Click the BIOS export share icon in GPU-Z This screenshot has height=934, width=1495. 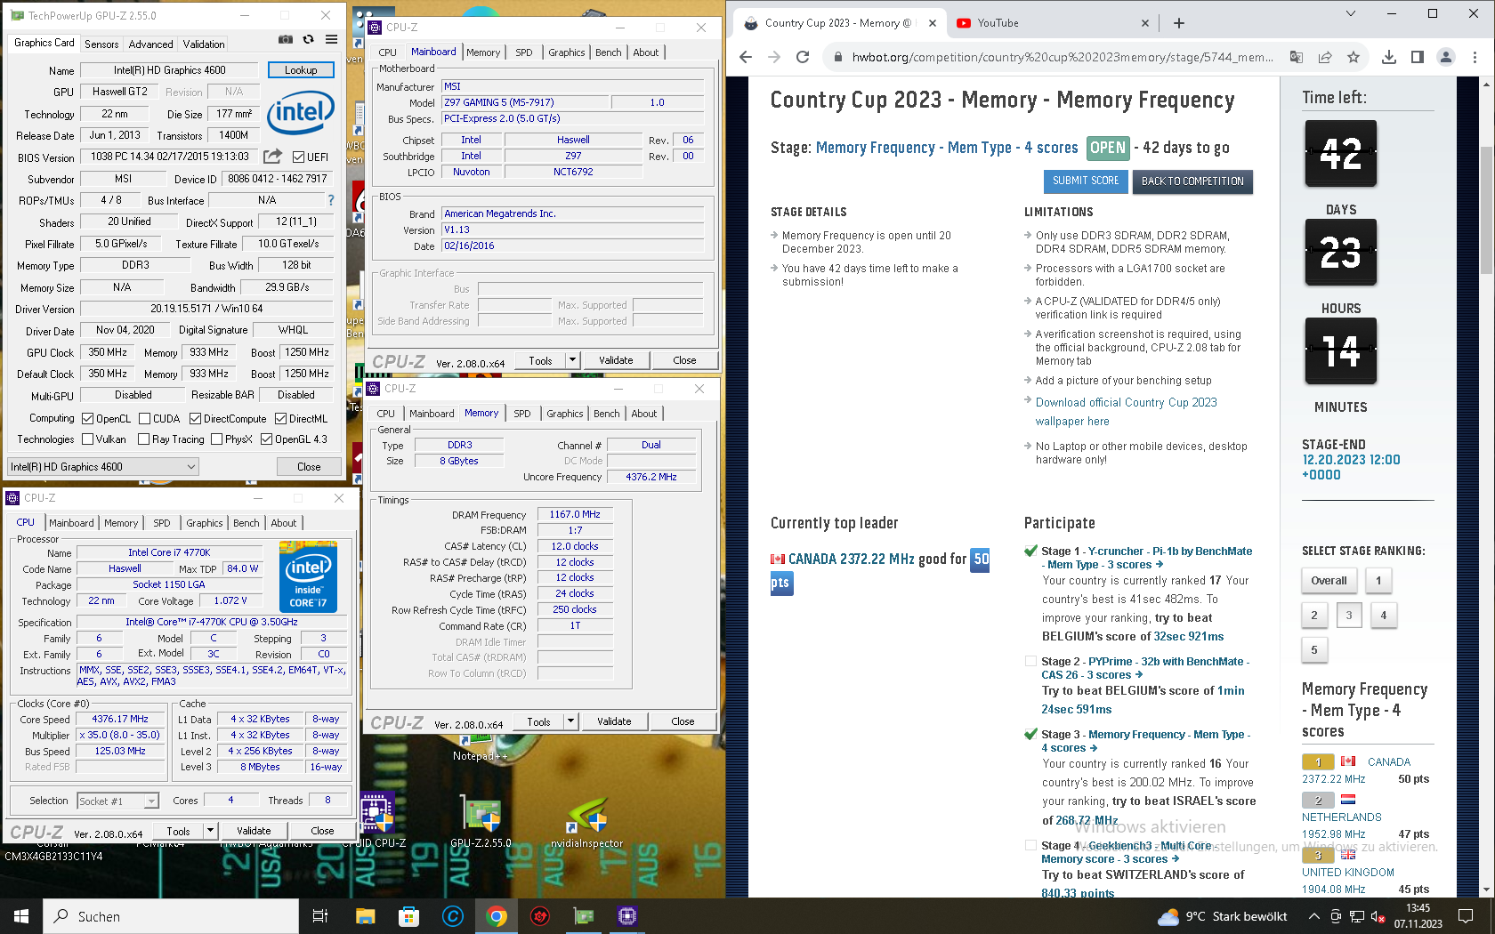(273, 157)
